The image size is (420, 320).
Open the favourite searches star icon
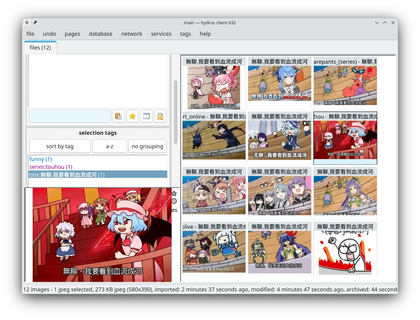click(x=132, y=116)
